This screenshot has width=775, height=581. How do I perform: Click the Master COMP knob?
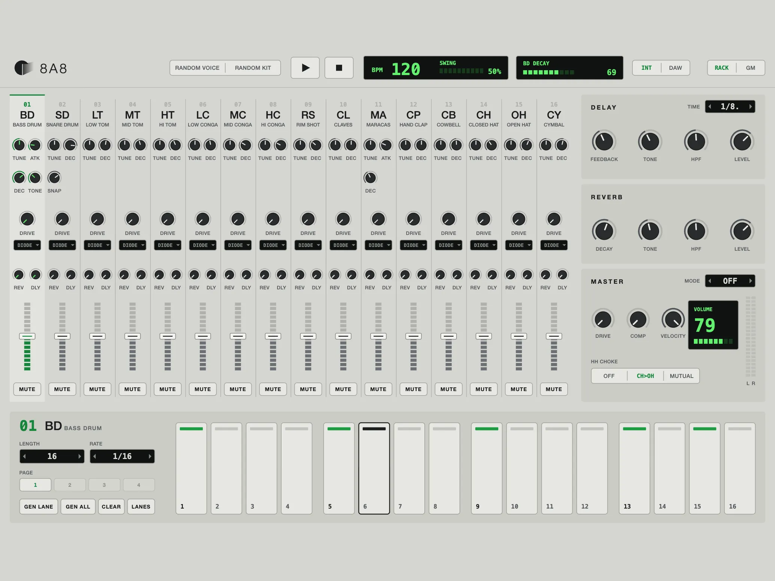(x=638, y=319)
